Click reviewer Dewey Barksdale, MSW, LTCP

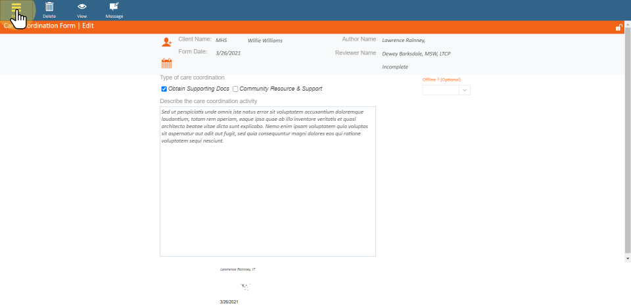point(416,54)
